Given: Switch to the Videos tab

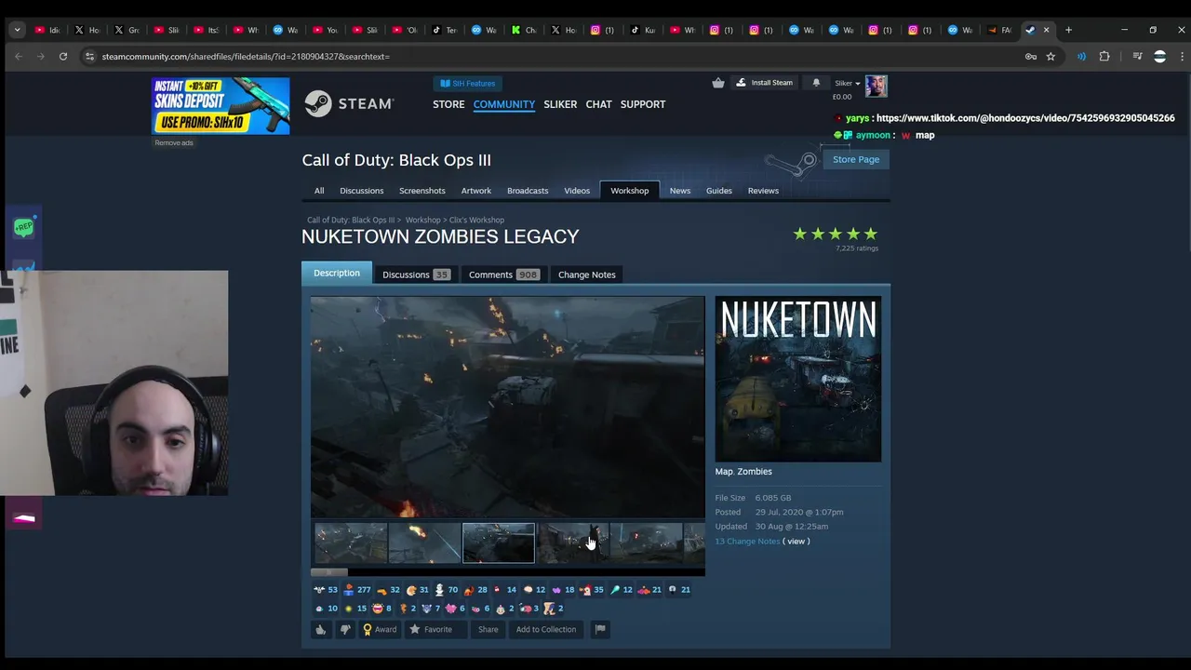Looking at the screenshot, I should [577, 191].
